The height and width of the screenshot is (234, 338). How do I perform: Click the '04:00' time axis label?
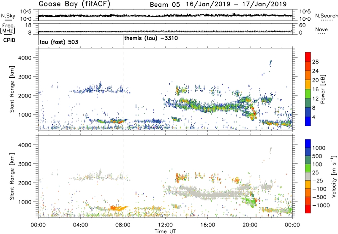coord(80,225)
